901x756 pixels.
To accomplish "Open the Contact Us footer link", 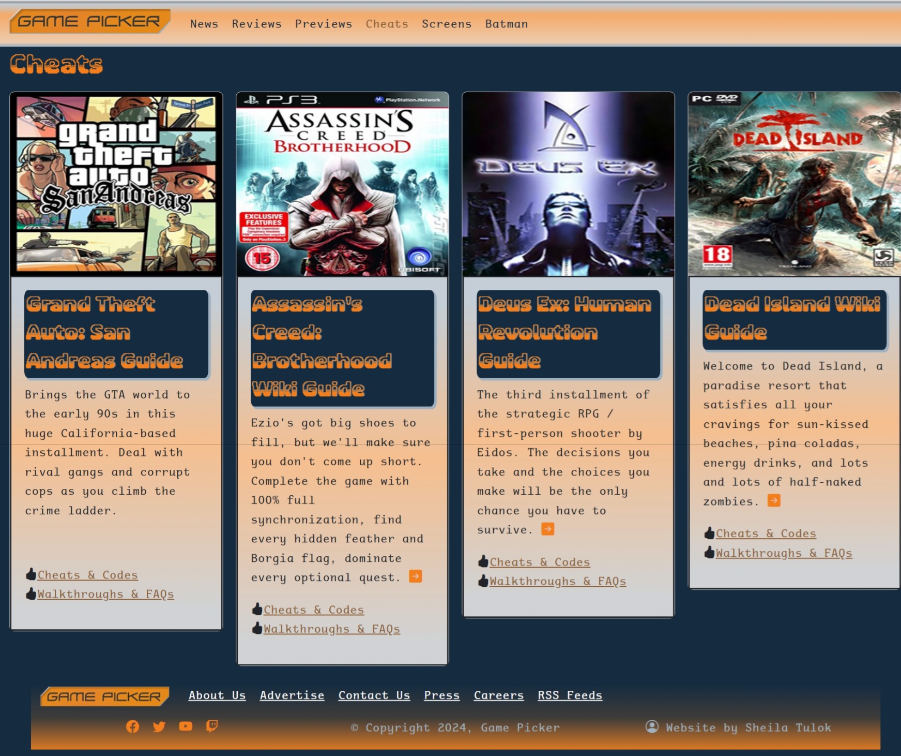I will tap(374, 695).
